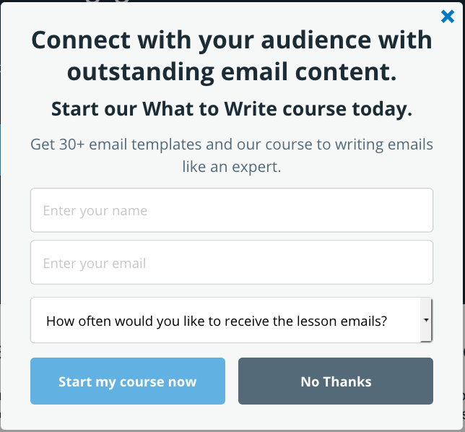
Task: Decline the offer with 'No Thanks'
Action: [336, 381]
